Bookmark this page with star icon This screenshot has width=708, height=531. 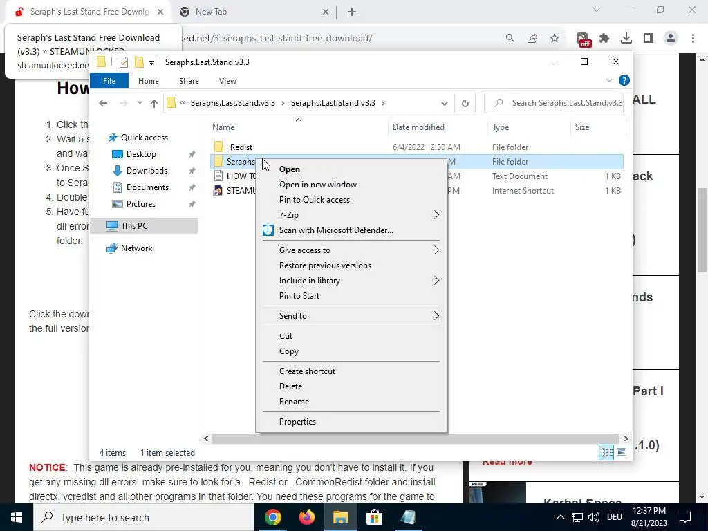[555, 39]
